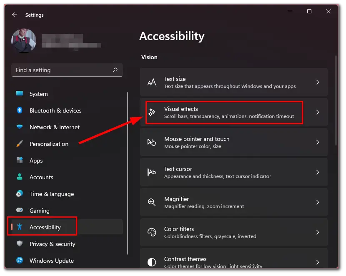The width and height of the screenshot is (346, 276).
Task: Click the Accounts person icon
Action: [x=20, y=177]
